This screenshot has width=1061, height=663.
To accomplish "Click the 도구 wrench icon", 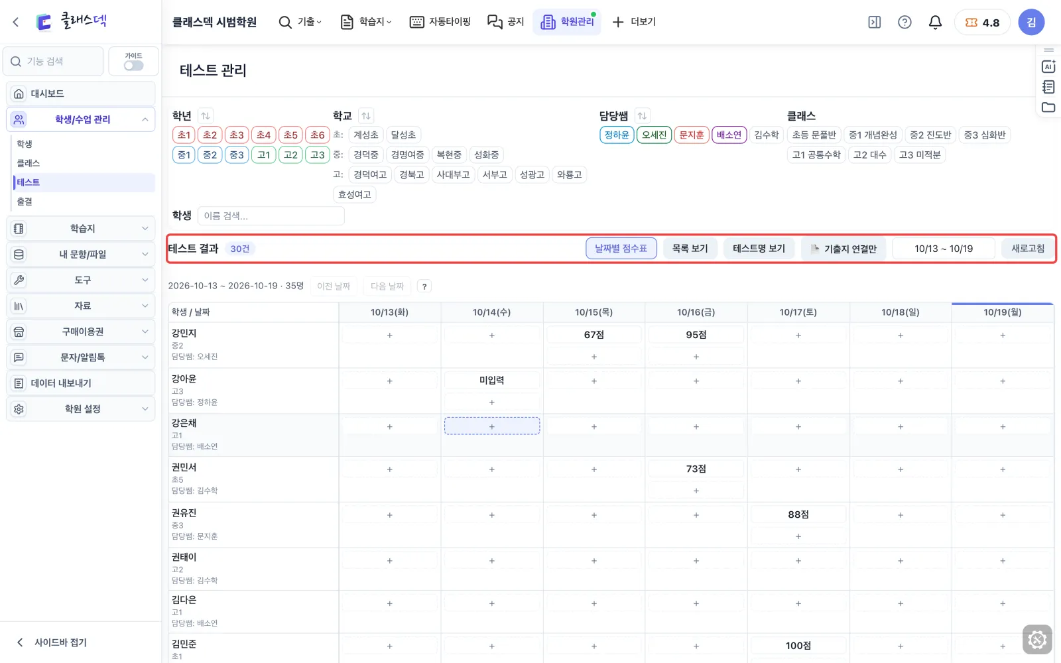I will pos(19,280).
